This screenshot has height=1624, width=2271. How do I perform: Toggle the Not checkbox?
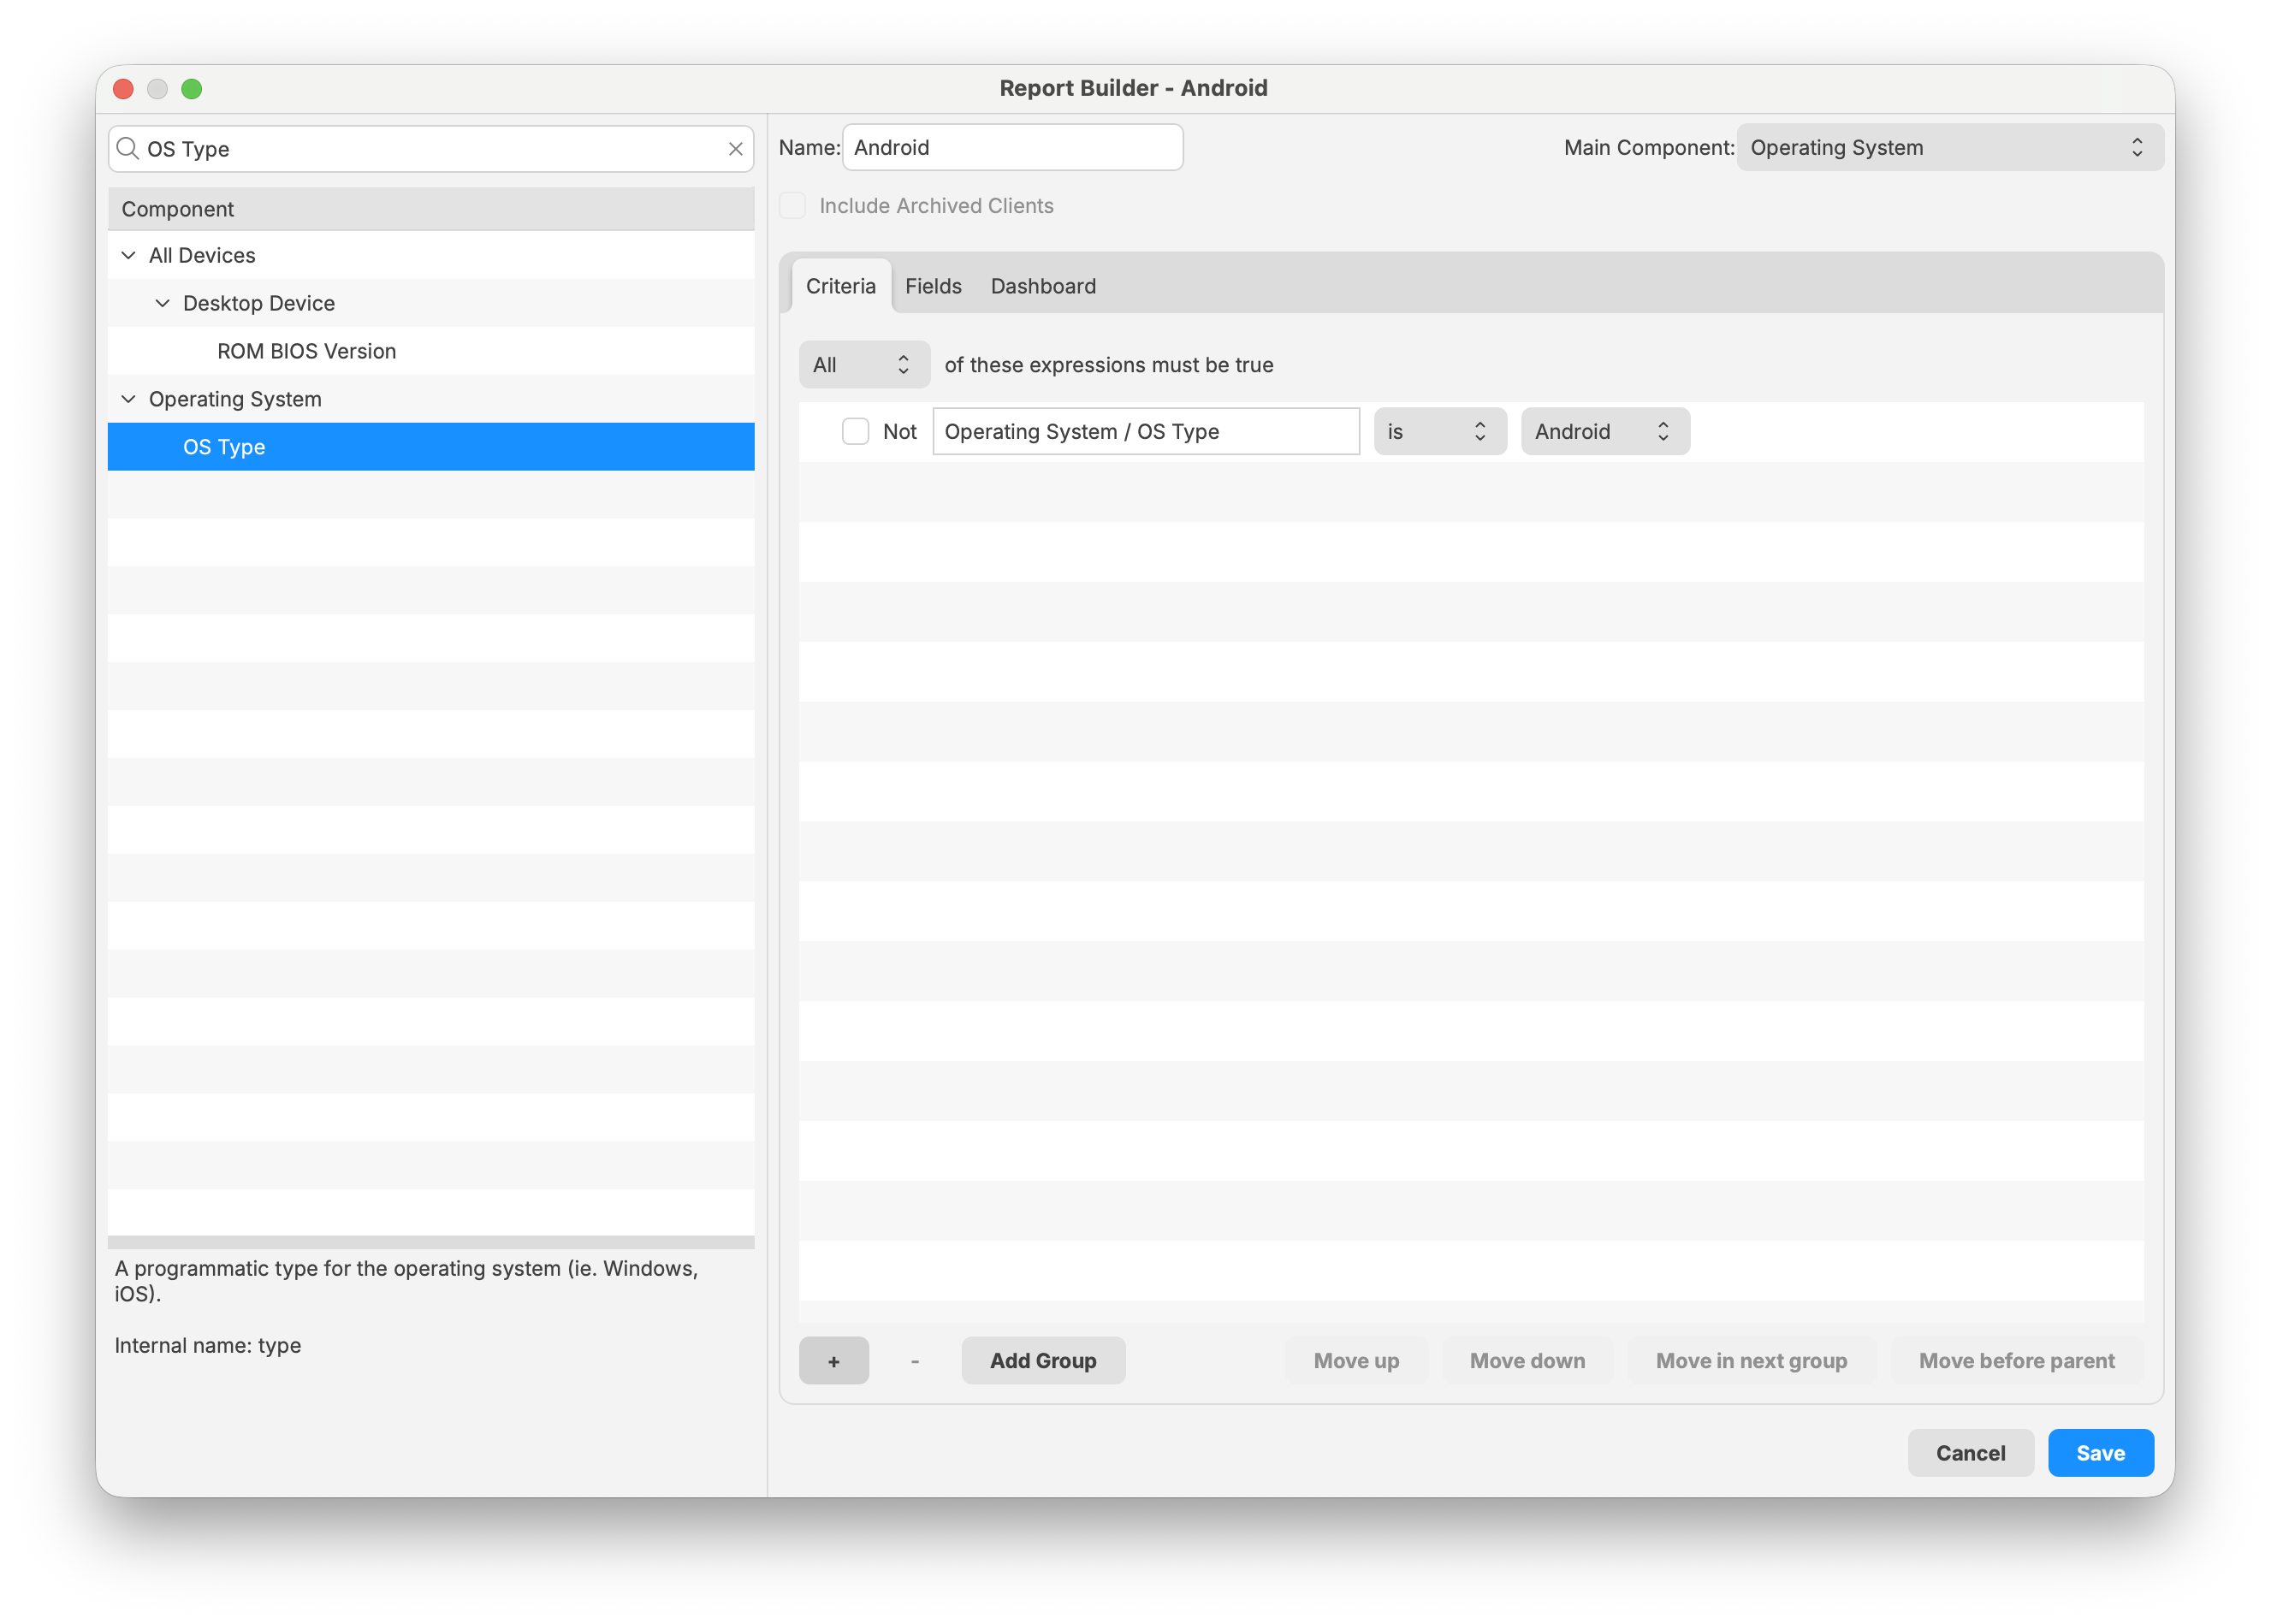pyautogui.click(x=855, y=431)
